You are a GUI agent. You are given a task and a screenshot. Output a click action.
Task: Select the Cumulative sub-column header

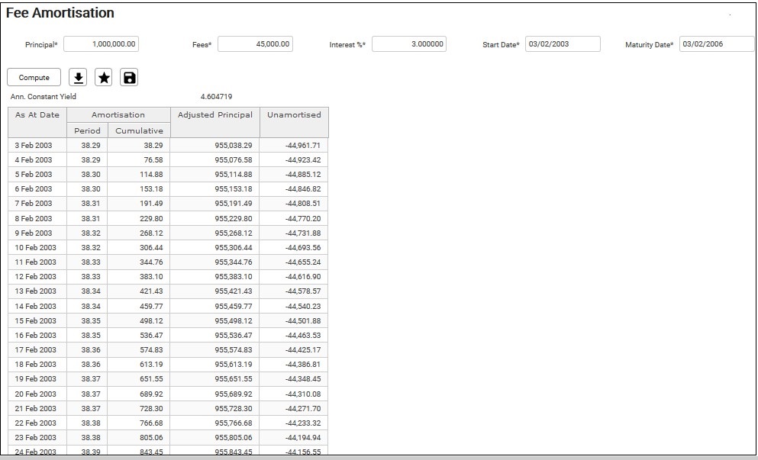click(x=139, y=130)
